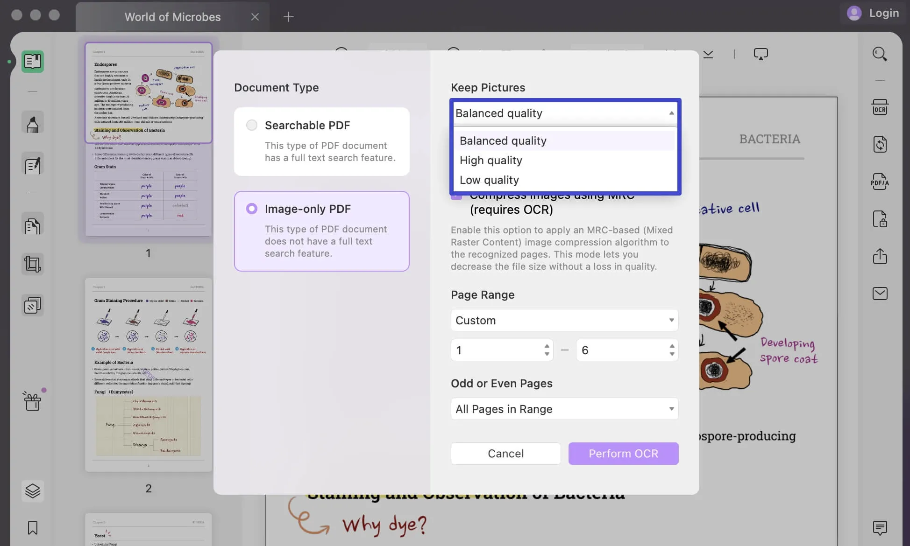Select High quality from picture options
The image size is (910, 546).
point(491,161)
